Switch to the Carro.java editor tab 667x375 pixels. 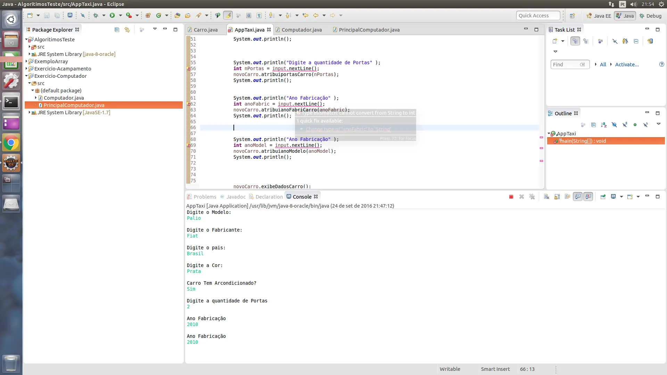point(205,30)
